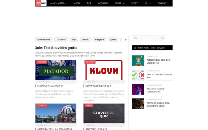The width and height of the screenshot is (208, 130).
Task: Open the Stavefejl-Quiz # 23 title link
Action: (x=96, y=129)
